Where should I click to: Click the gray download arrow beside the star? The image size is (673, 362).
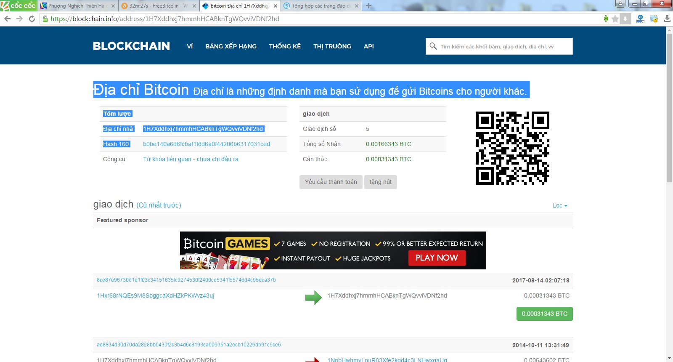tap(625, 19)
